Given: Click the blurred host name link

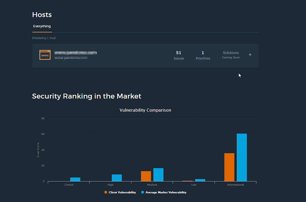Looking at the screenshot, I should [x=75, y=53].
